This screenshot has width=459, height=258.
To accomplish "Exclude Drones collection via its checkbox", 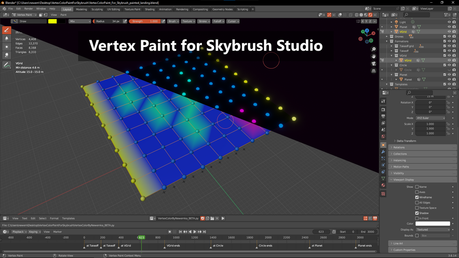I will [x=444, y=37].
